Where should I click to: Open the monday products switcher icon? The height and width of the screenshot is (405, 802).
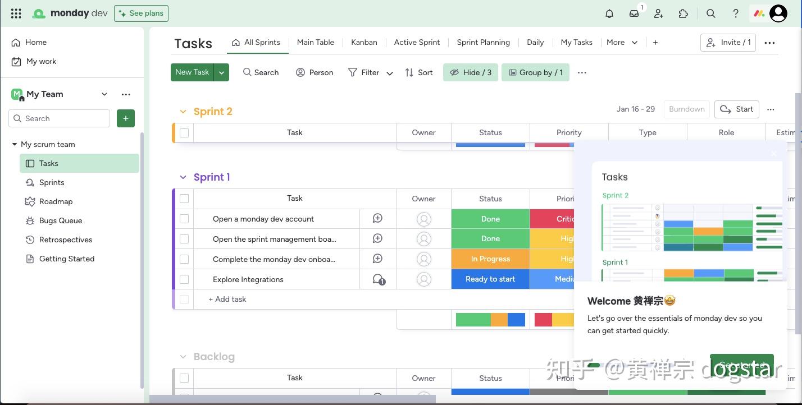(759, 13)
